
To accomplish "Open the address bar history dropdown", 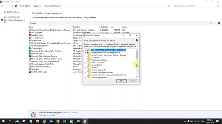I will coord(164,6).
